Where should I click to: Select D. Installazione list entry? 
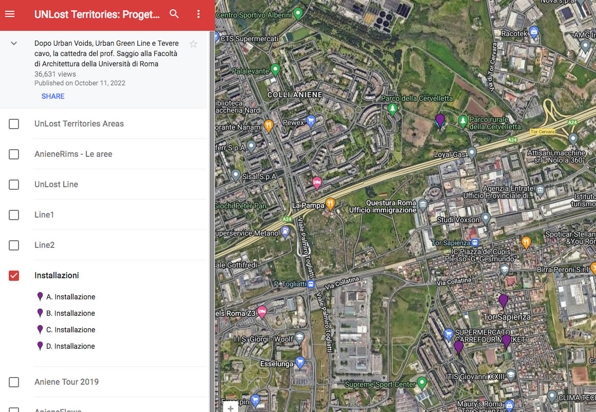coord(70,346)
